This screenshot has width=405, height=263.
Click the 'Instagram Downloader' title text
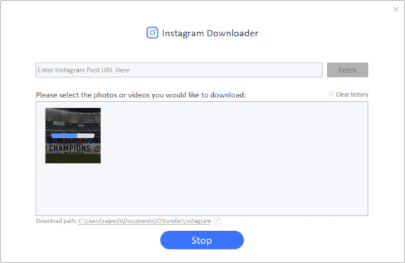210,33
